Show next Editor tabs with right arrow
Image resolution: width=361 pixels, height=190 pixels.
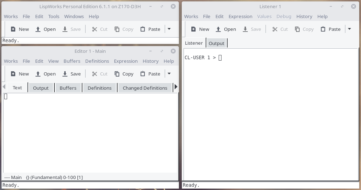pos(176,87)
